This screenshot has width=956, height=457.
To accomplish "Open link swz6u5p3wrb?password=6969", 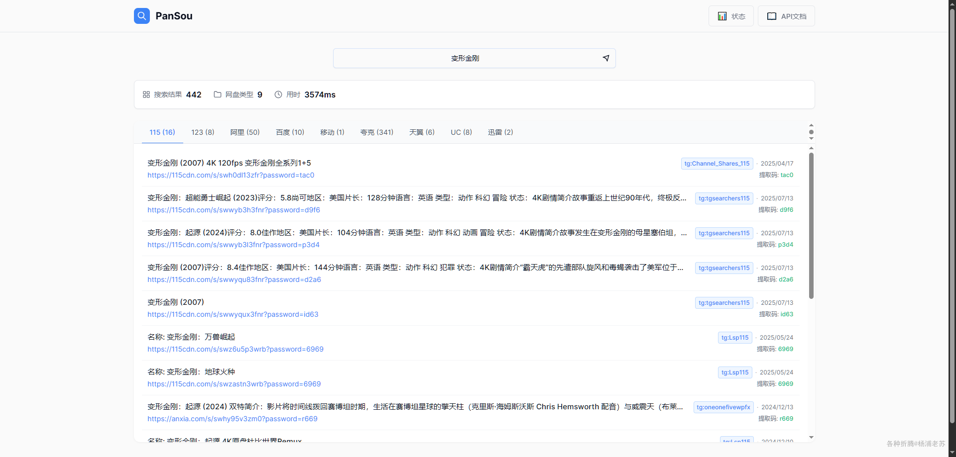I will point(236,349).
